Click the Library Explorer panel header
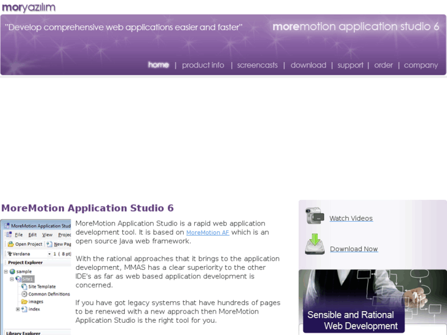 tap(23, 333)
